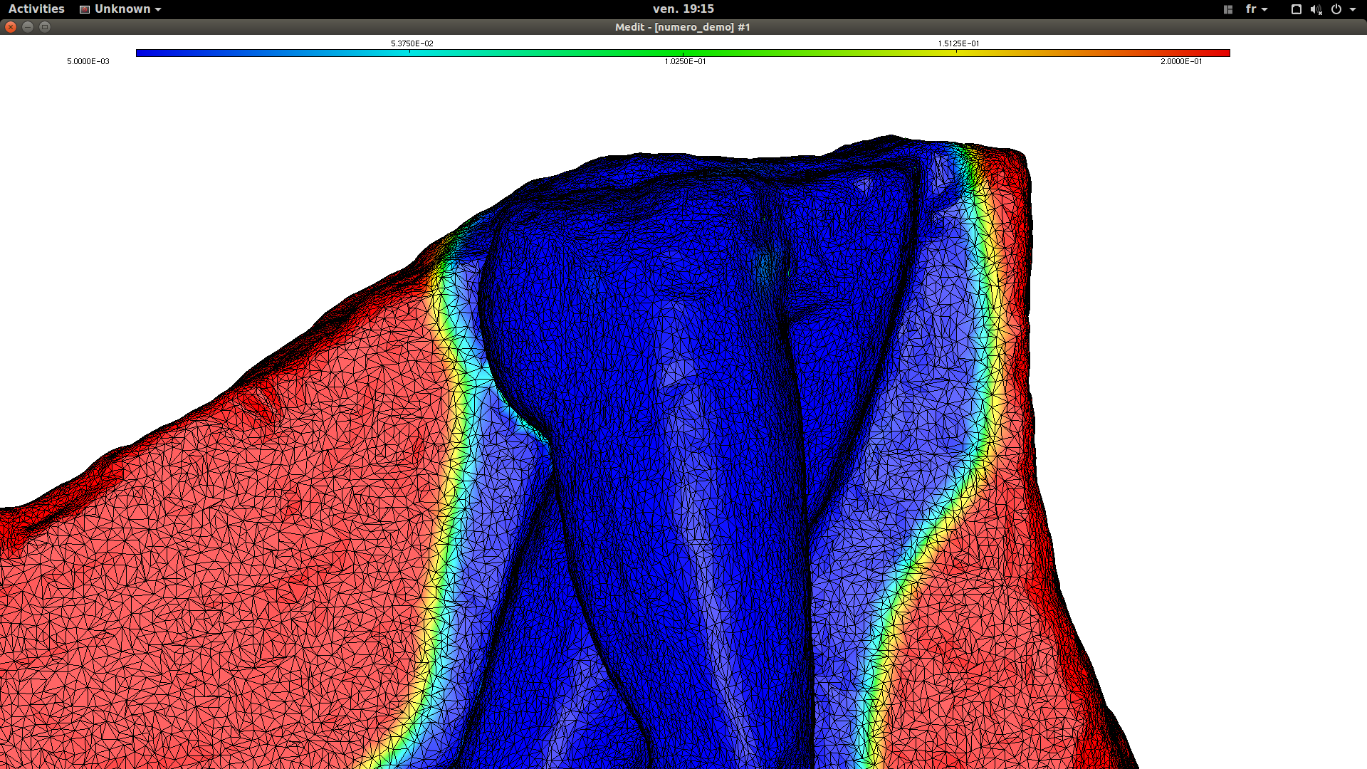
Task: Maximize the Medit window
Action: (x=45, y=26)
